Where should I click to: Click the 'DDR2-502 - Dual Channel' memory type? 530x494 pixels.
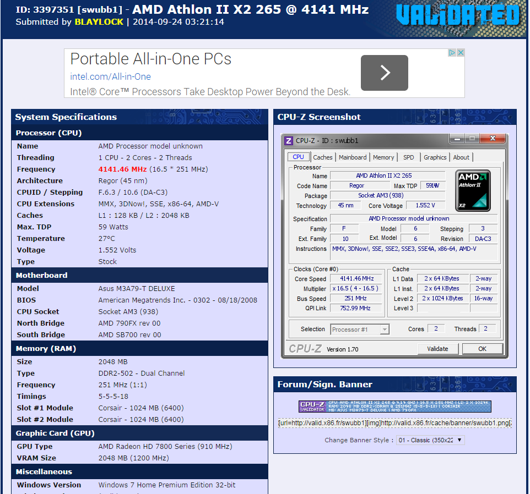tap(141, 373)
